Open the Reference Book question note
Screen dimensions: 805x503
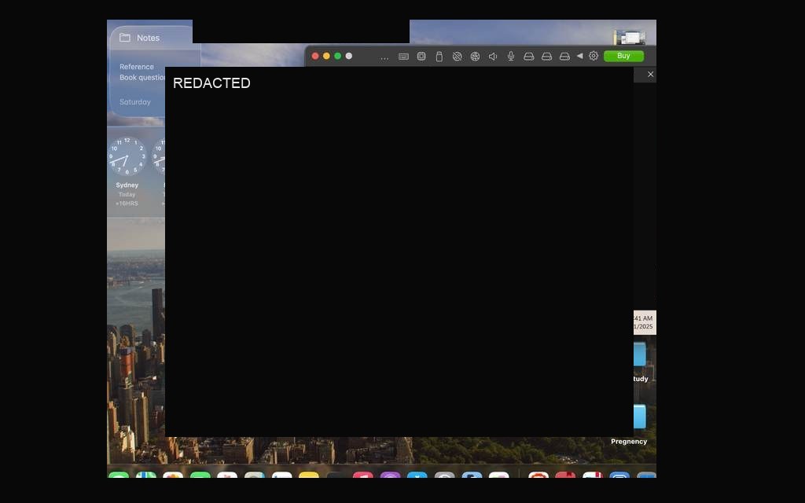coord(142,72)
